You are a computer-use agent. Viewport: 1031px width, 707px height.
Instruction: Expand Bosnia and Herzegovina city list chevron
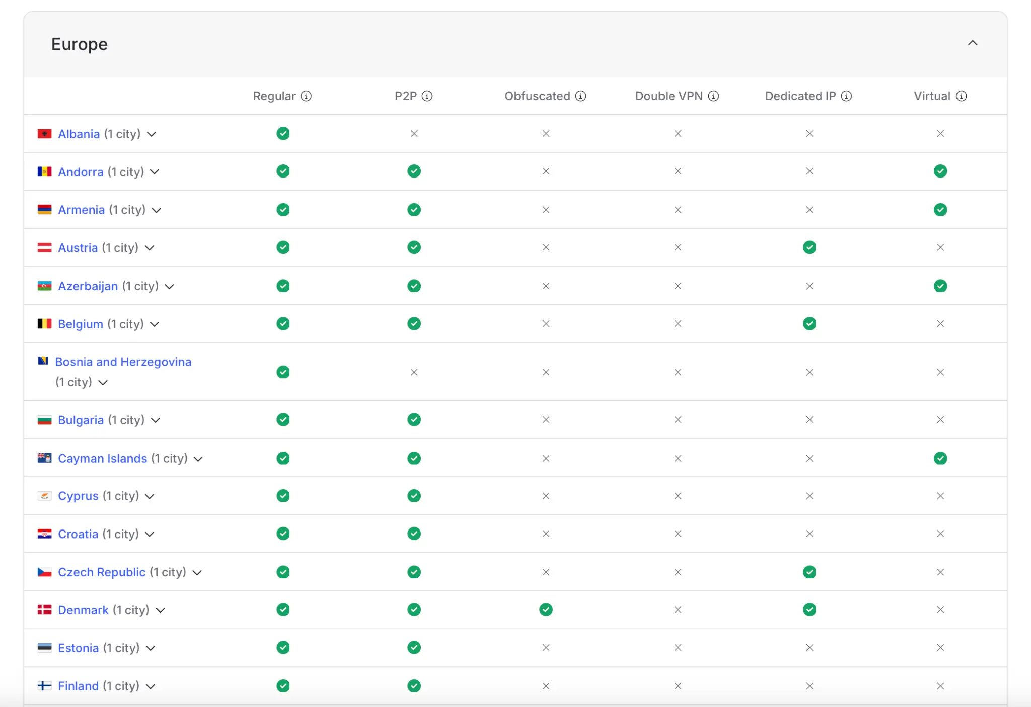(103, 383)
